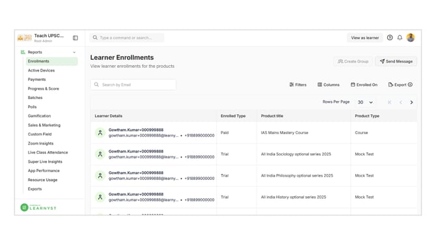Image resolution: width=436 pixels, height=245 pixels.
Task: Open Payments report
Action: [36, 79]
